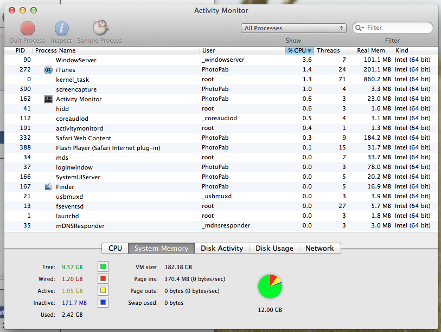The width and height of the screenshot is (441, 332).
Task: Click the Finder icon in process list
Action: point(48,187)
